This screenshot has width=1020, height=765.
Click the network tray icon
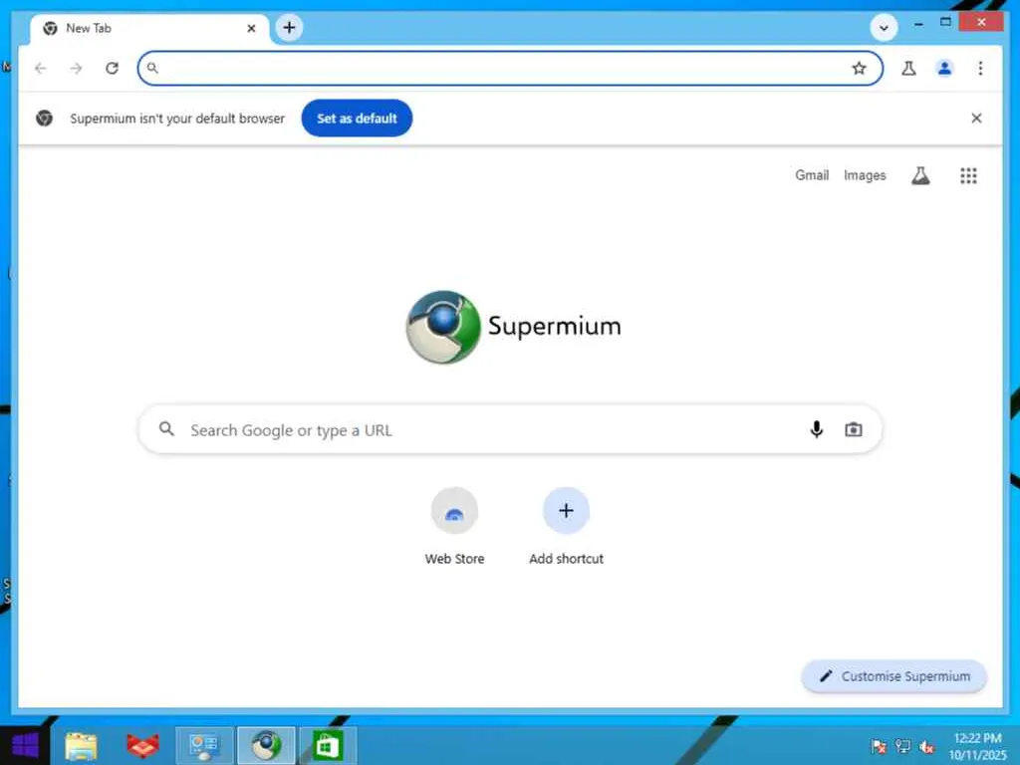coord(902,747)
